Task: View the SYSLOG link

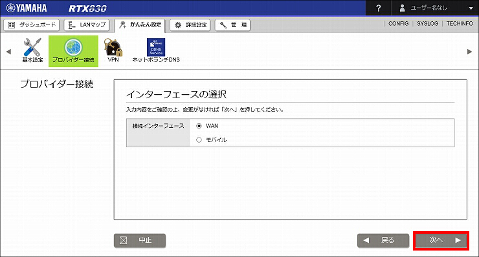Action: (427, 23)
